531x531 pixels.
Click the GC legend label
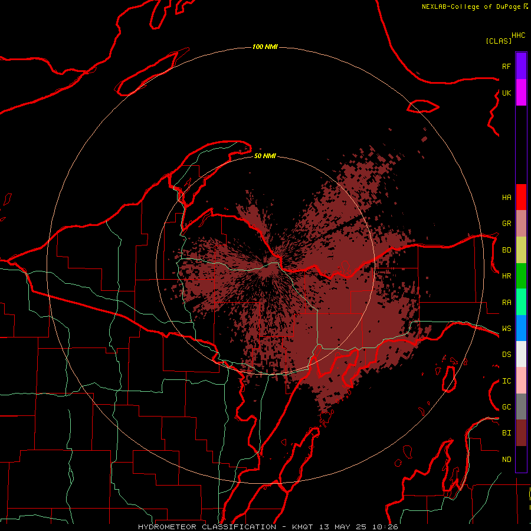pyautogui.click(x=506, y=407)
